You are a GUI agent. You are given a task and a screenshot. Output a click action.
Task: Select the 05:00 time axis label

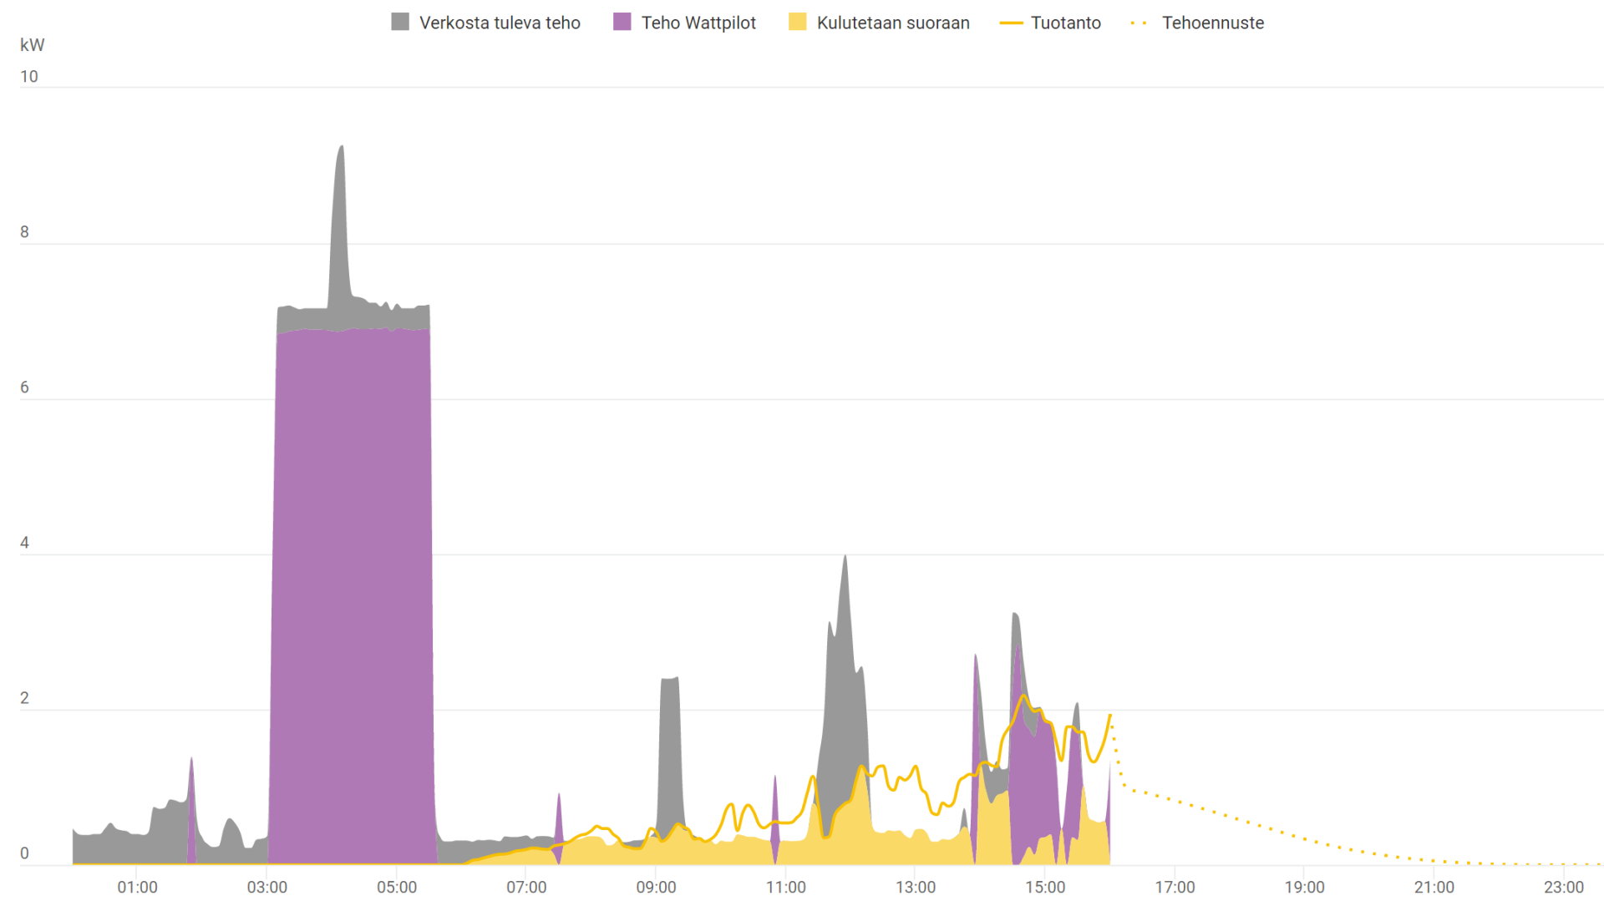click(x=397, y=887)
